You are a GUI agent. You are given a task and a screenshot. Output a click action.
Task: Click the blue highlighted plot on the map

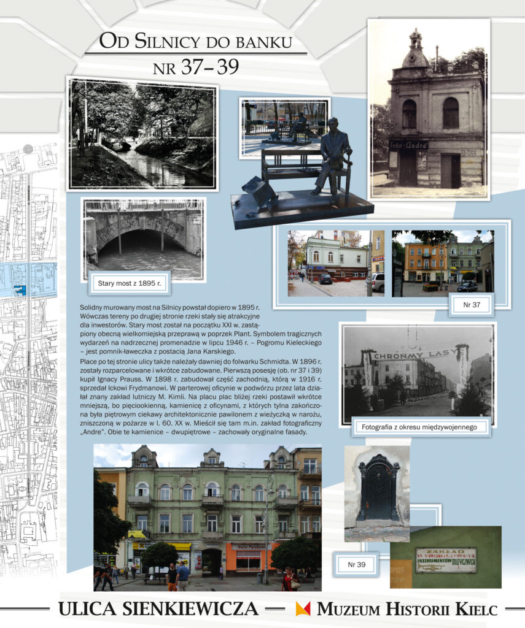20,290
